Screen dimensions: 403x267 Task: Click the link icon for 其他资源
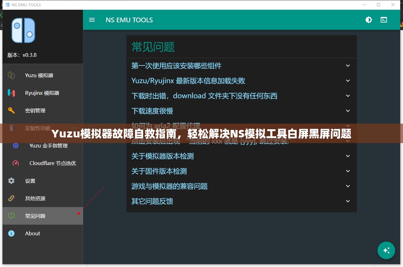coord(11,198)
